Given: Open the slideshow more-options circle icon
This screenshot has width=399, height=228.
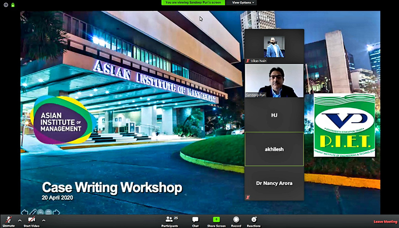Looking at the screenshot, I should 48,212.
